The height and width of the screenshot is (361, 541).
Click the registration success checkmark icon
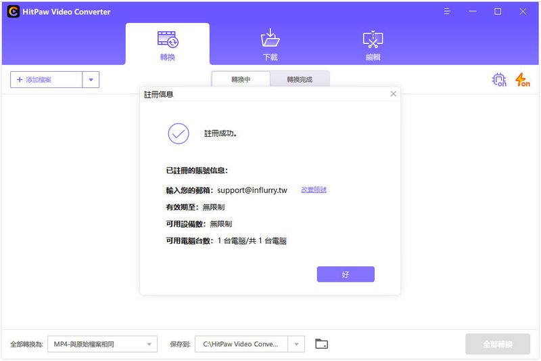tap(179, 133)
